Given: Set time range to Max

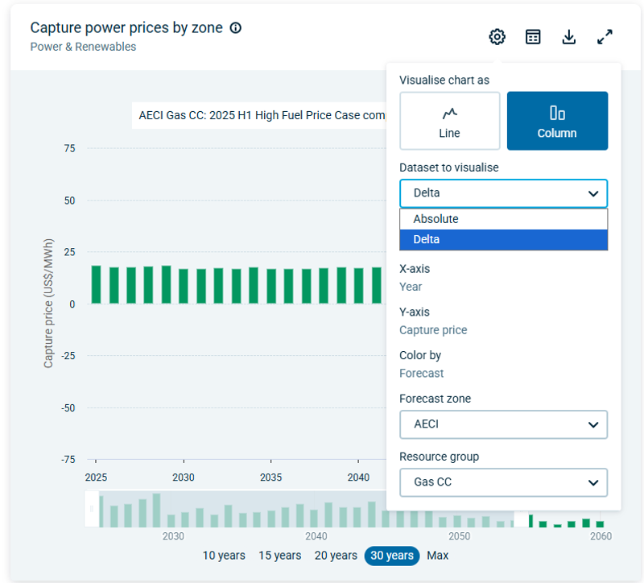Looking at the screenshot, I should point(438,556).
